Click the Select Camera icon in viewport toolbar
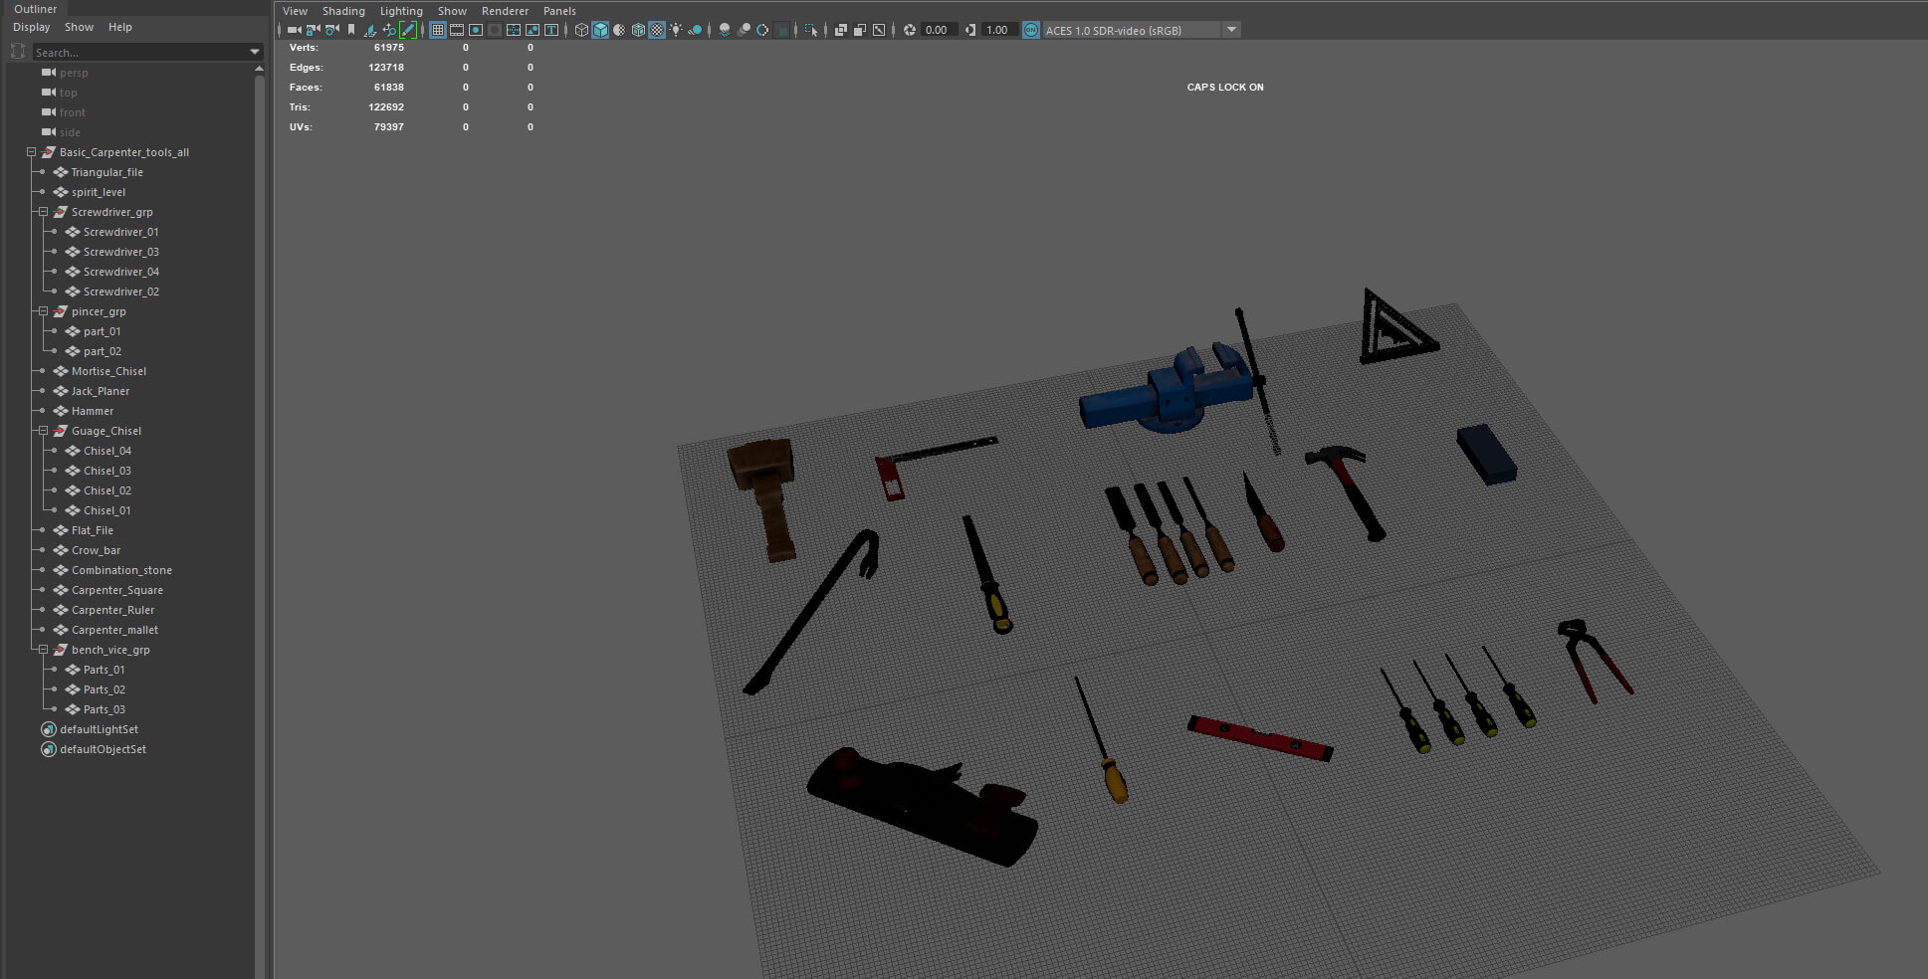 pos(294,30)
